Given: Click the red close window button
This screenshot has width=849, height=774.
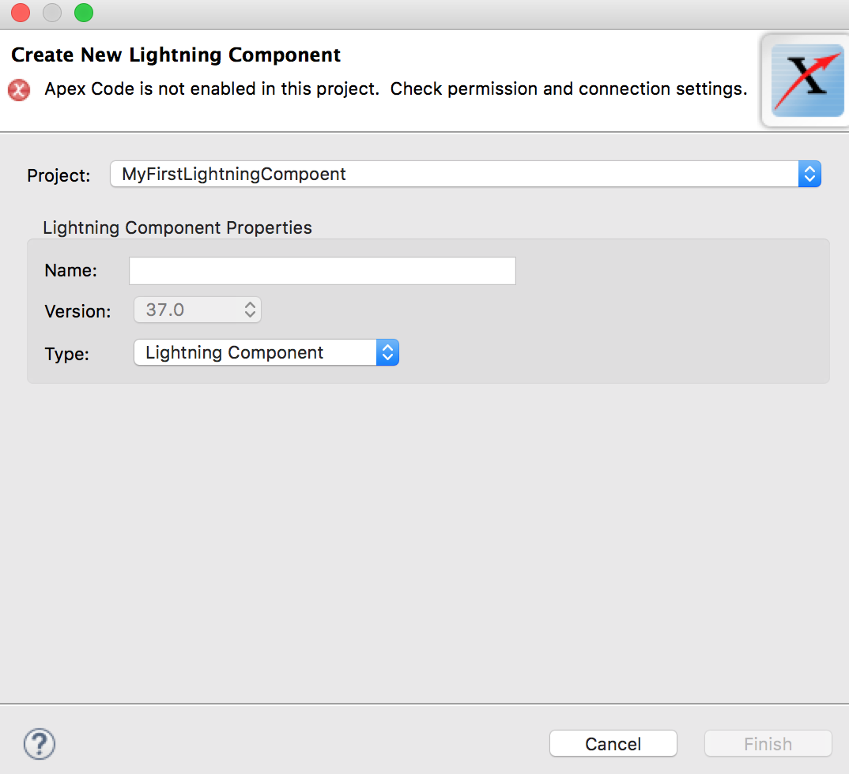Looking at the screenshot, I should coord(21,13).
